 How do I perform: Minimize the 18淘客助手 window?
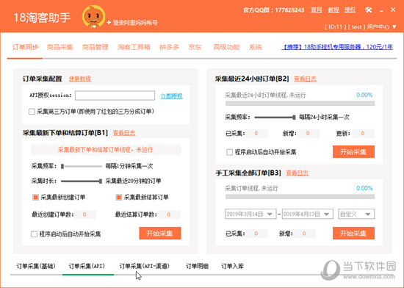click(x=381, y=10)
